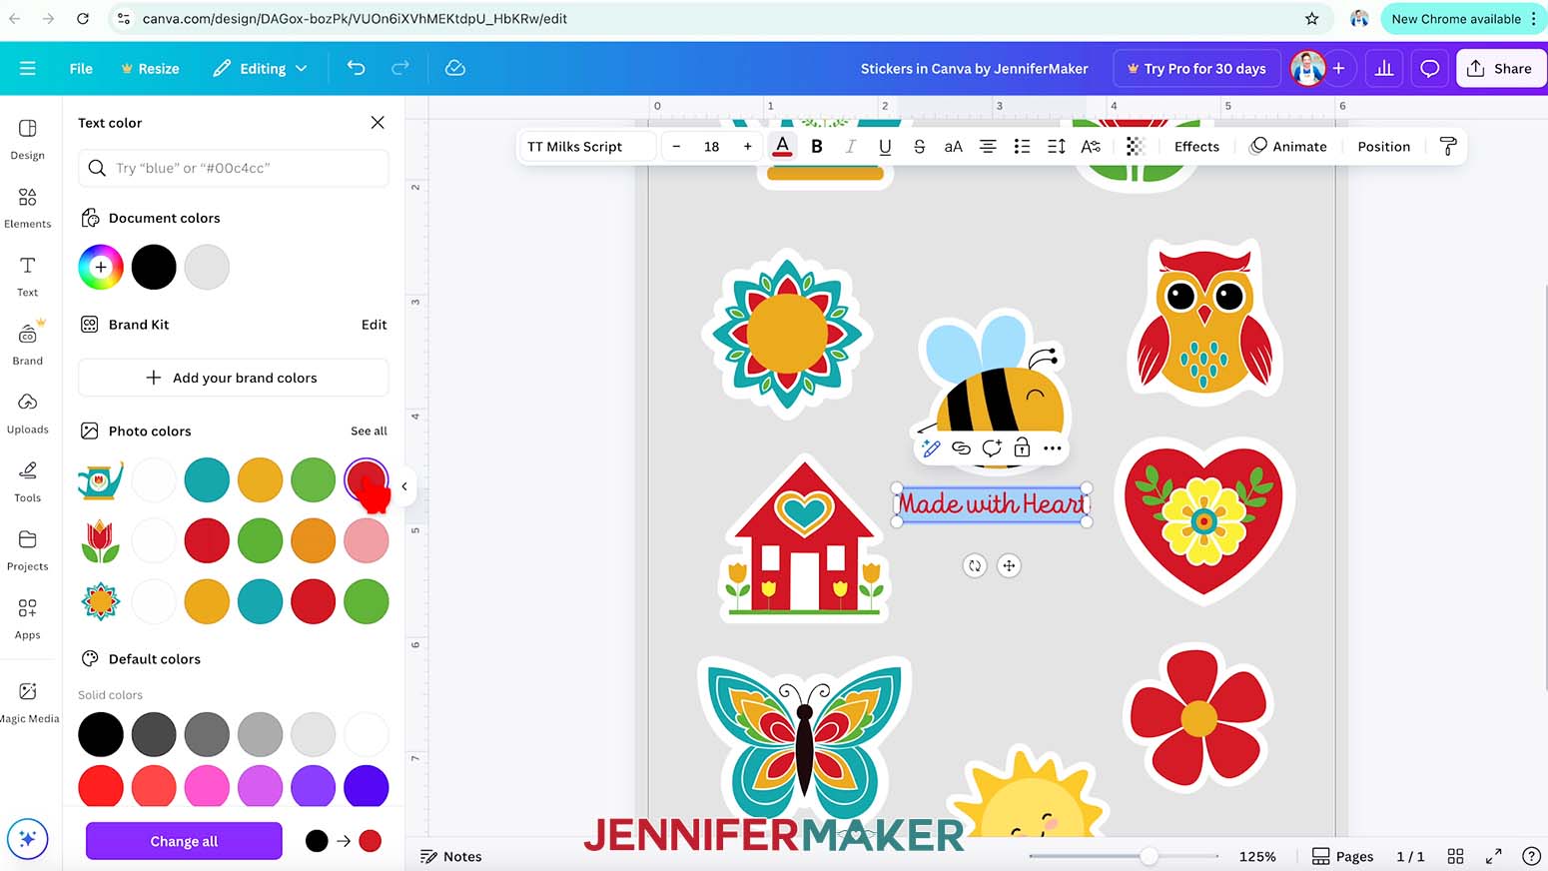The width and height of the screenshot is (1548, 871).
Task: Toggle bold formatting
Action: click(817, 146)
